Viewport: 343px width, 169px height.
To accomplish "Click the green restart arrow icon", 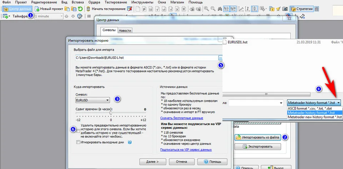I will [x=80, y=9].
